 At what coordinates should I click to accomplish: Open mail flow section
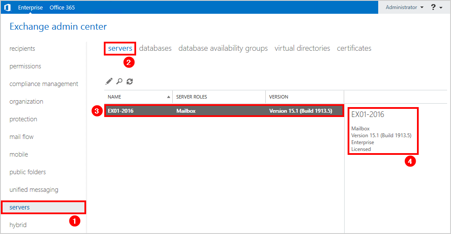click(22, 137)
